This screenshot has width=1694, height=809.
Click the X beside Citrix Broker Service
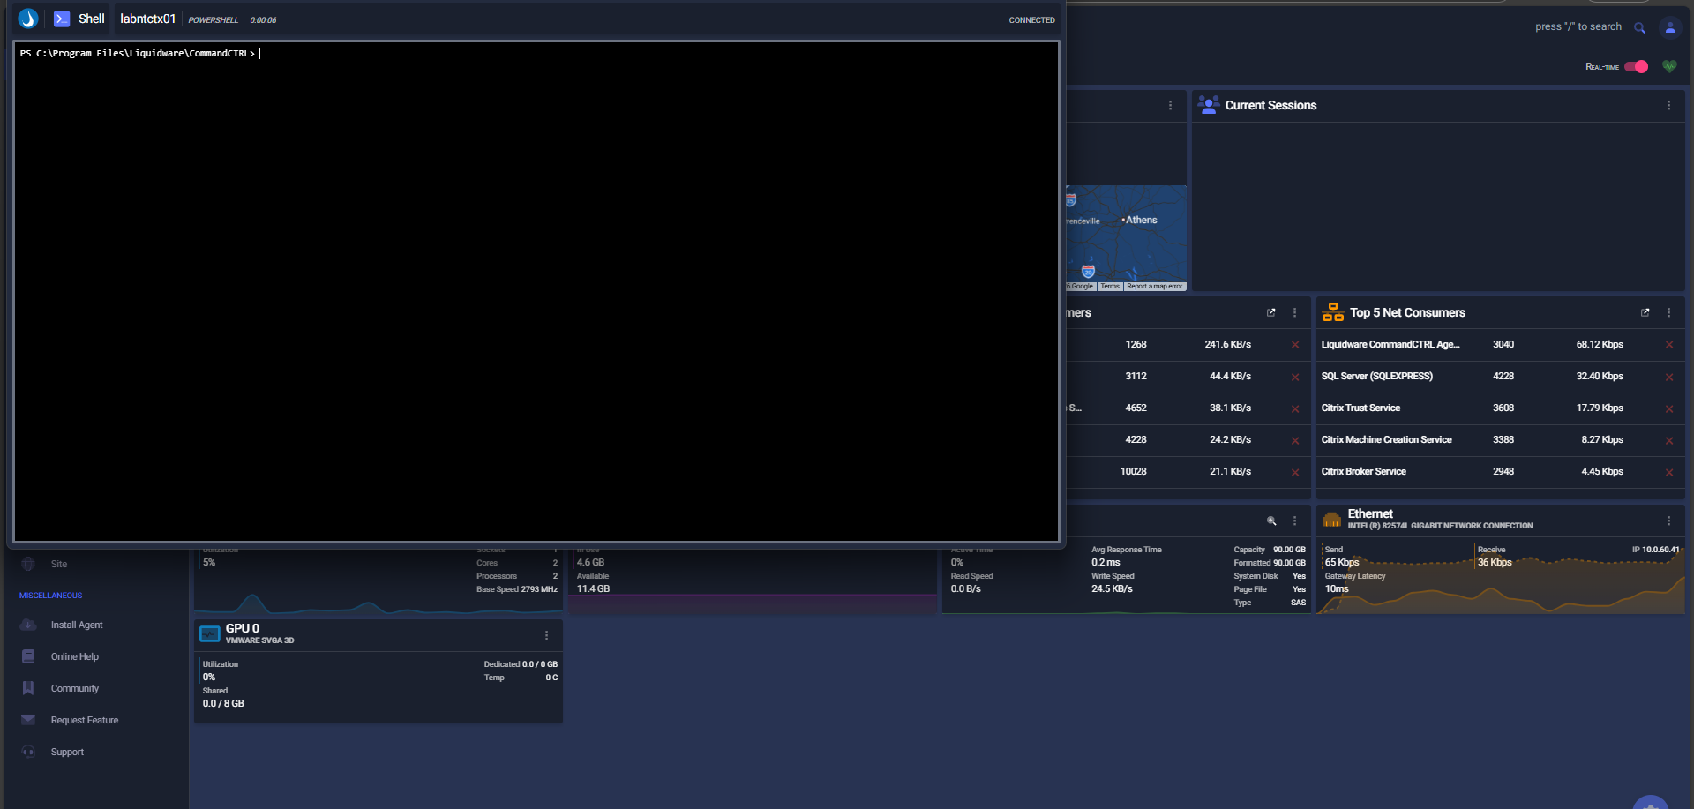click(1668, 472)
